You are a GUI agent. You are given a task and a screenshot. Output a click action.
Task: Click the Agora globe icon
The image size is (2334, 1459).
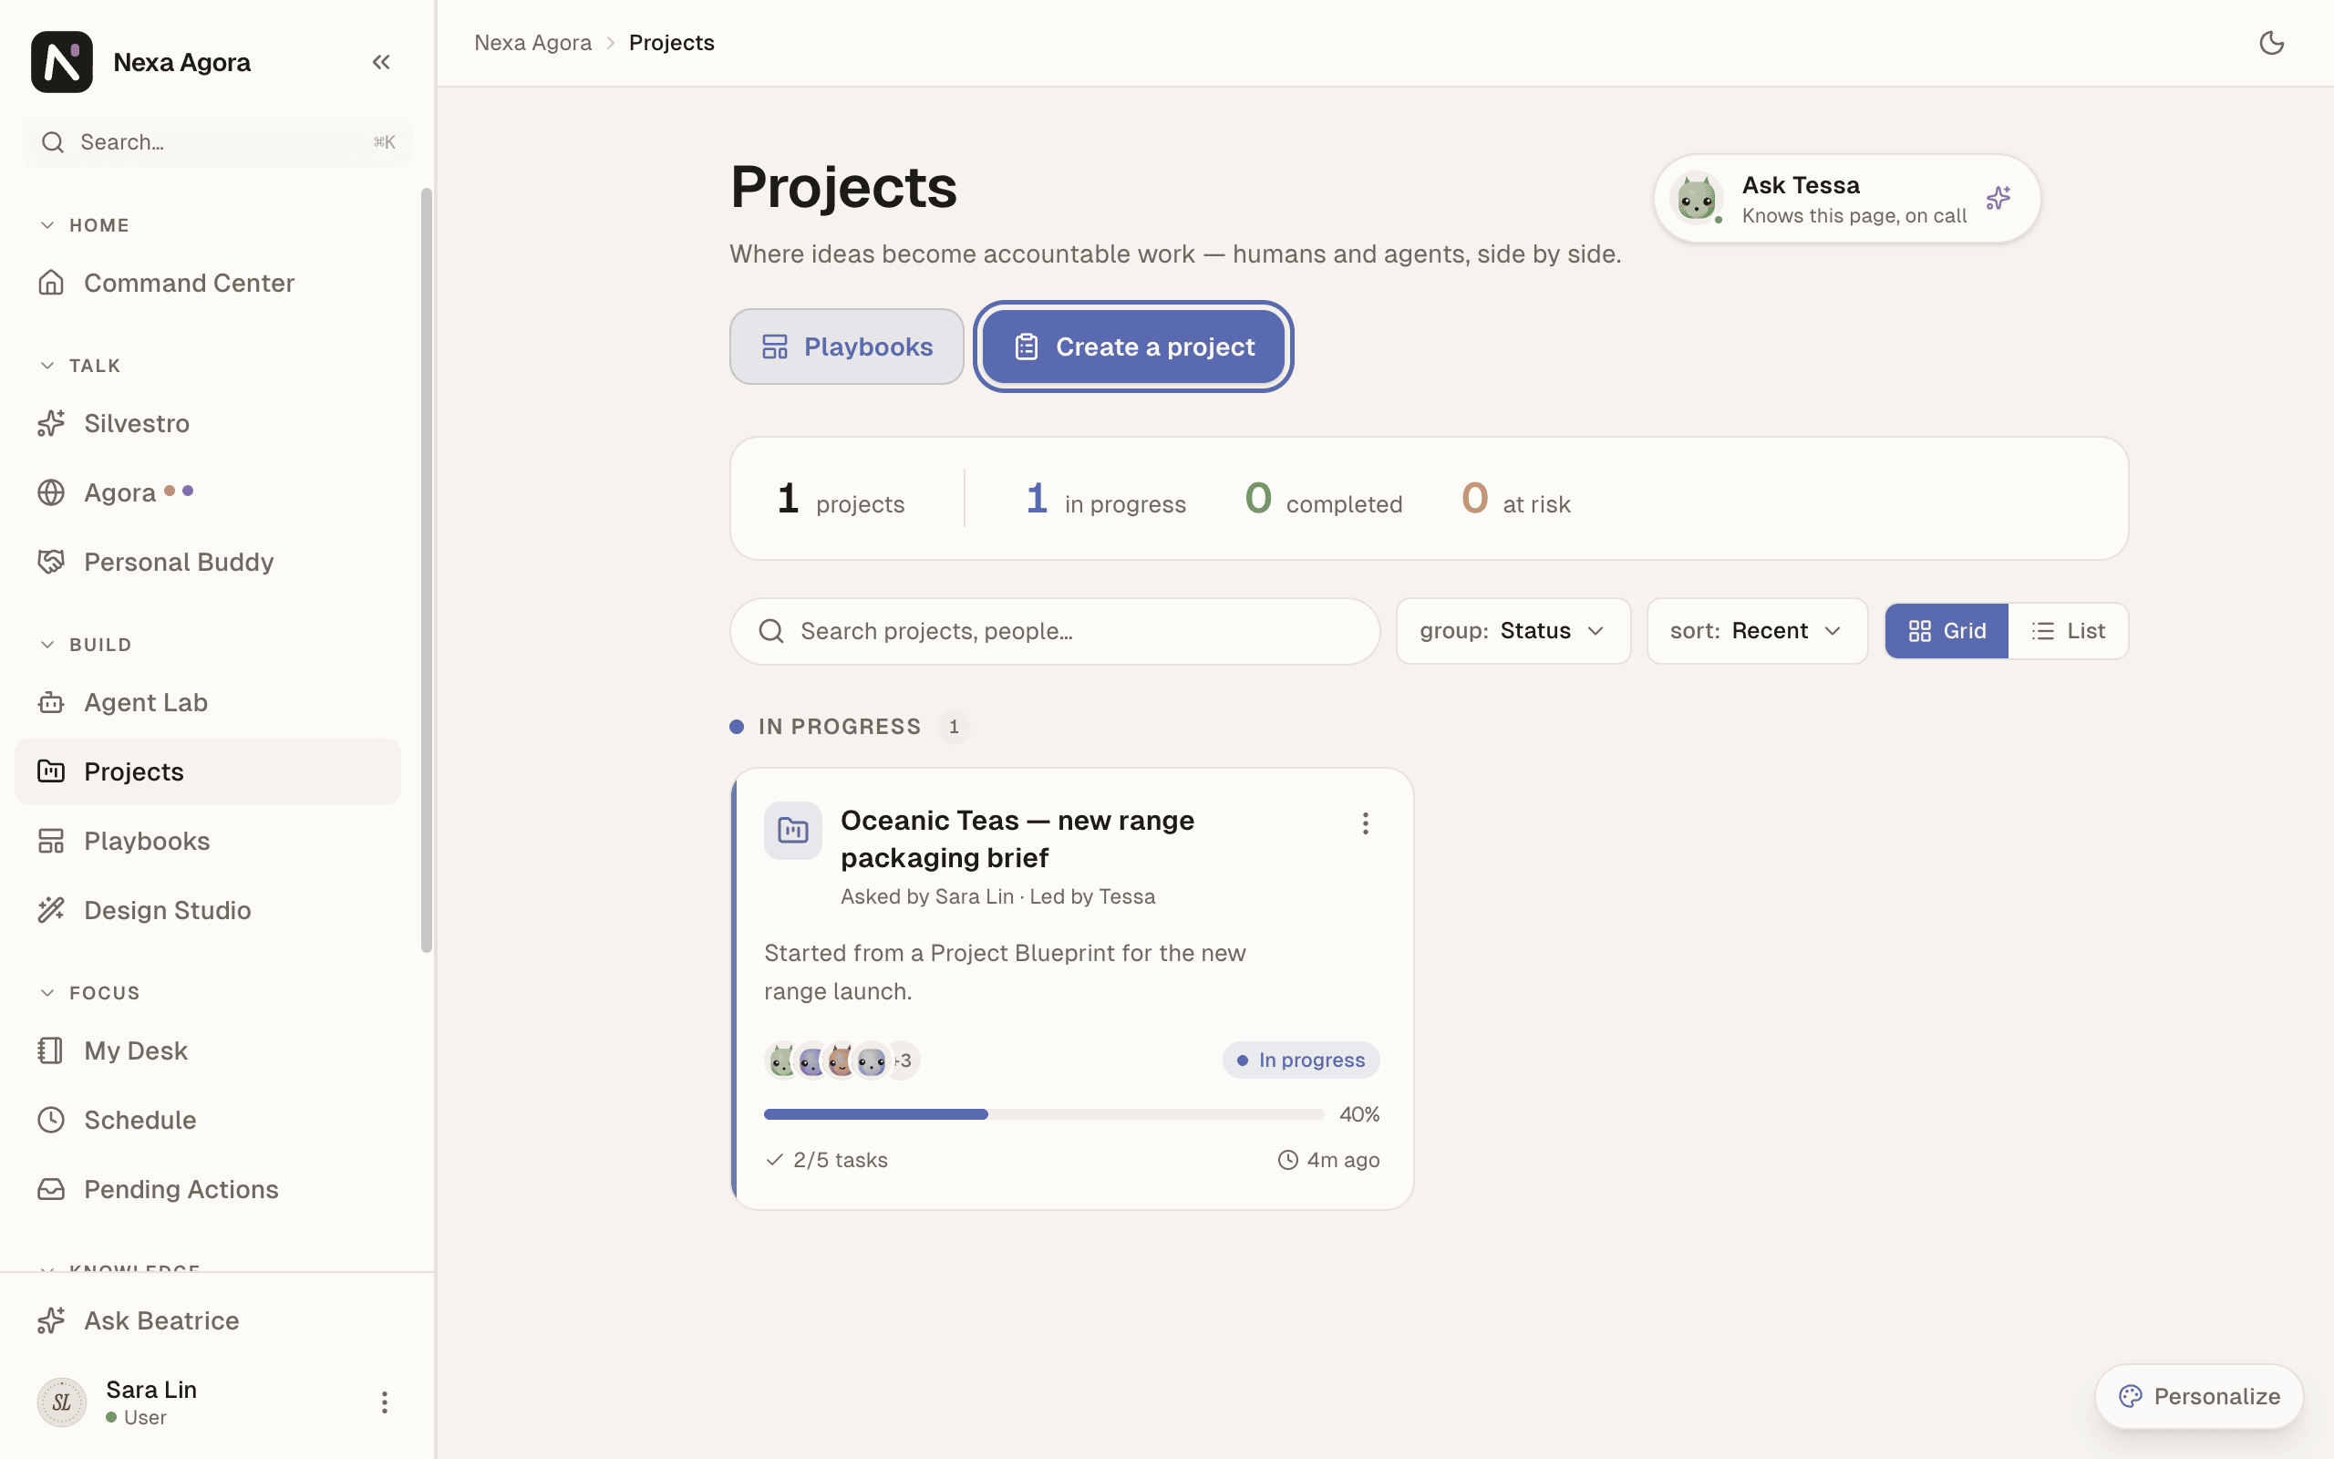[51, 493]
